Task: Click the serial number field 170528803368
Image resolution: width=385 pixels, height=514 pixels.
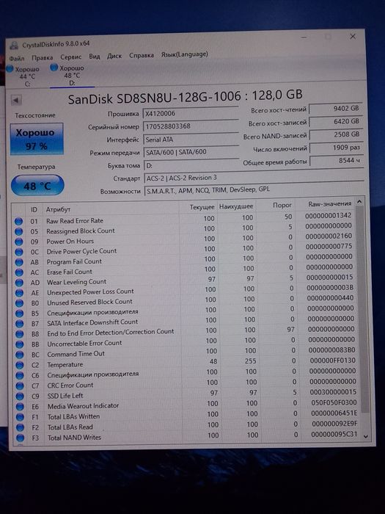Action: pyautogui.click(x=191, y=126)
